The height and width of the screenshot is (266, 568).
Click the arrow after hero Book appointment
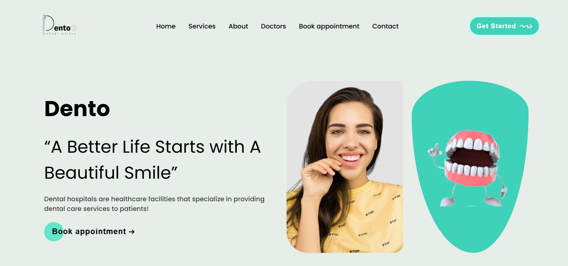point(132,232)
